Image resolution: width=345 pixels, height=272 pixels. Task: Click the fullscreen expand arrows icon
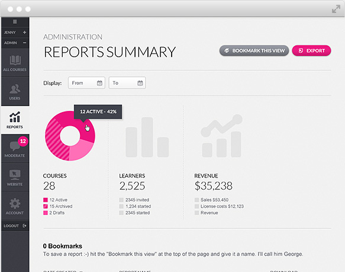pos(336,9)
